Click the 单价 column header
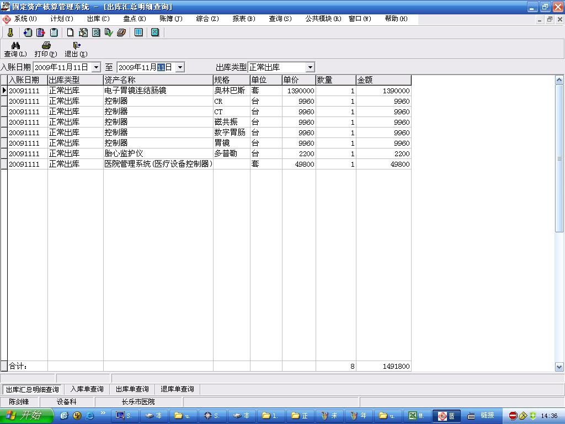This screenshot has width=565, height=424. point(299,80)
